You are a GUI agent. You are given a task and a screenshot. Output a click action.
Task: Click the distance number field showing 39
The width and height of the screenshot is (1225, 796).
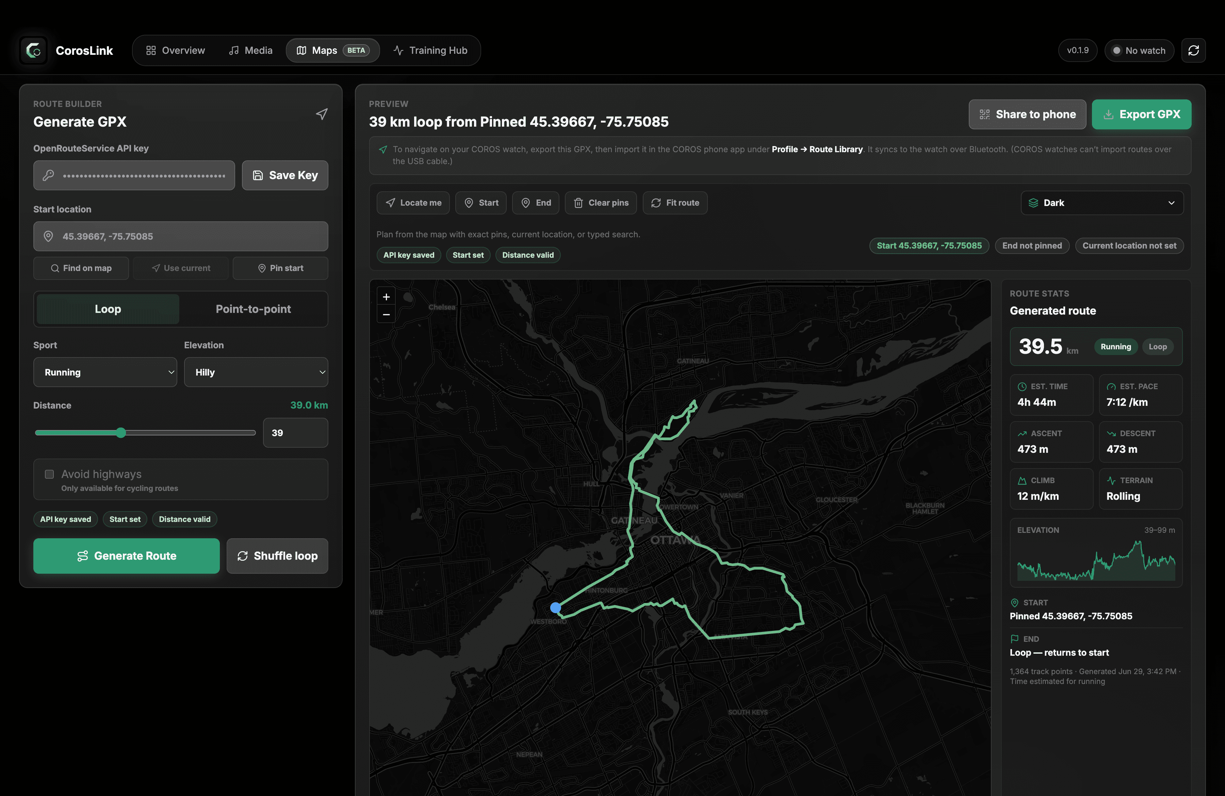(x=295, y=432)
